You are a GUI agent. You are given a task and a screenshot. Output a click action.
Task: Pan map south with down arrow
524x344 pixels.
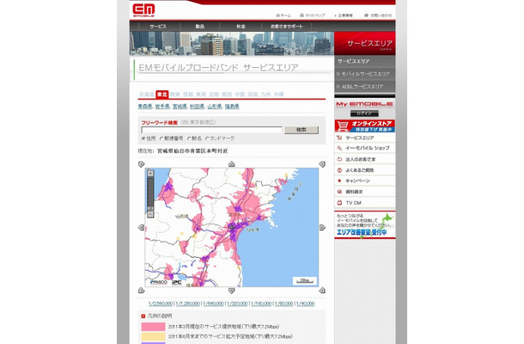point(231,291)
